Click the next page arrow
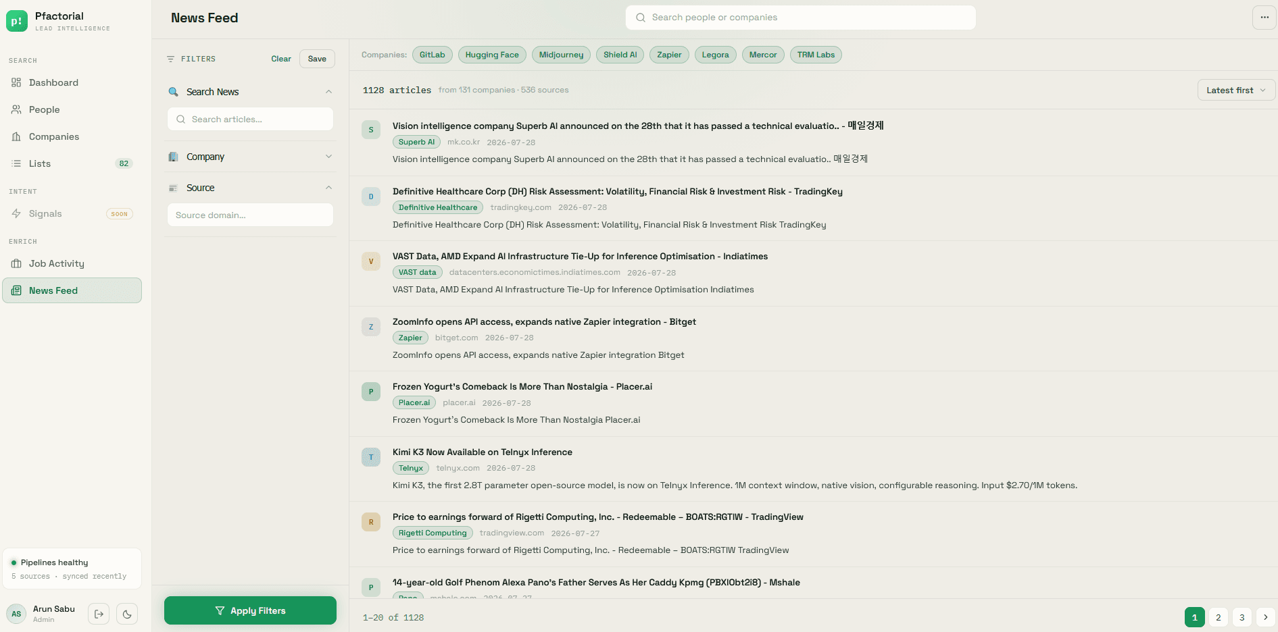1278x632 pixels. [x=1265, y=617]
